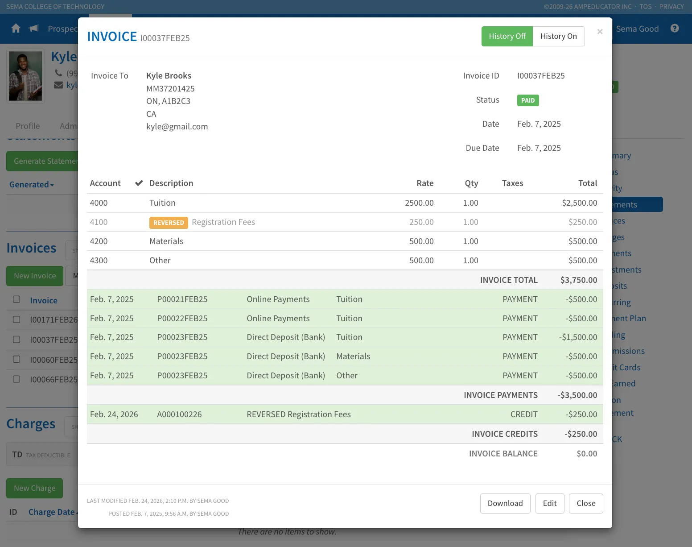This screenshot has width=692, height=547.
Task: Select payment P00021FEB25 row reference
Action: [182, 299]
